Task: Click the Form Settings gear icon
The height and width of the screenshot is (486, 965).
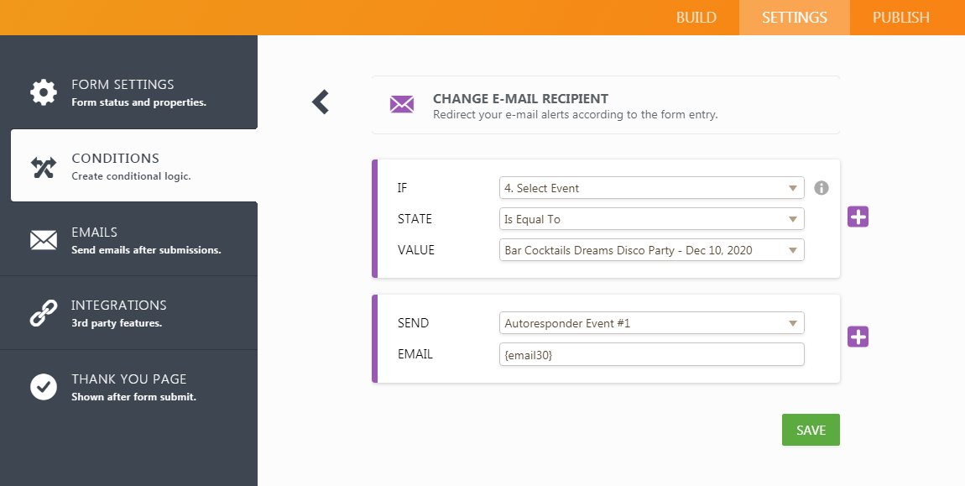Action: click(43, 92)
